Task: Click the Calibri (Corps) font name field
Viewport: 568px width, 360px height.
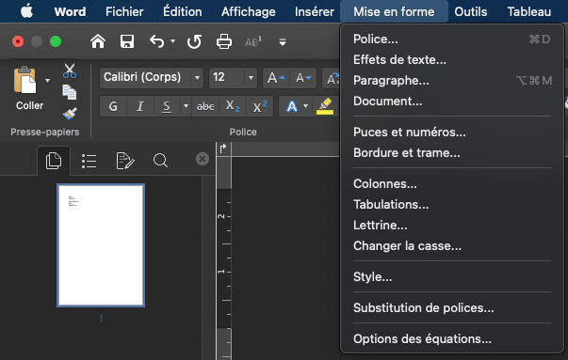Action: [x=145, y=77]
